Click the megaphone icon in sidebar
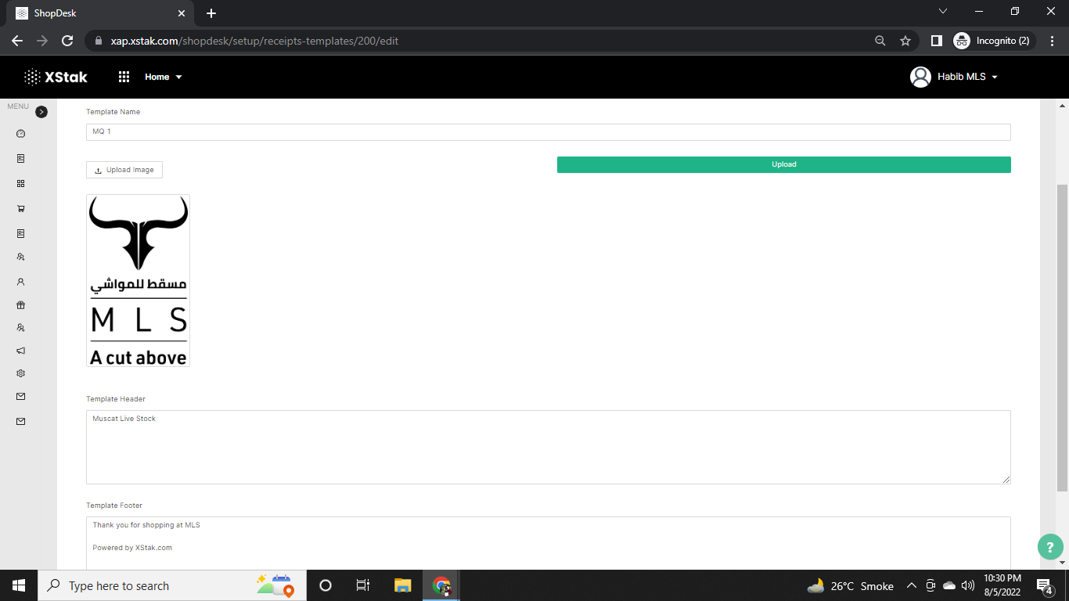1069x601 pixels. 21,351
